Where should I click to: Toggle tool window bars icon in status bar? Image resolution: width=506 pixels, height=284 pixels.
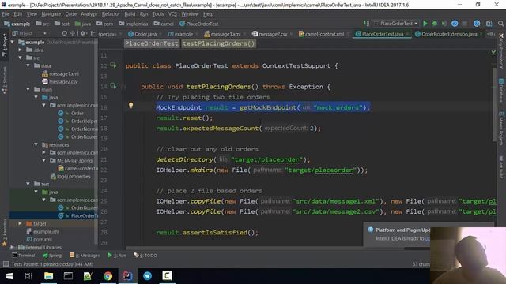tap(6, 264)
